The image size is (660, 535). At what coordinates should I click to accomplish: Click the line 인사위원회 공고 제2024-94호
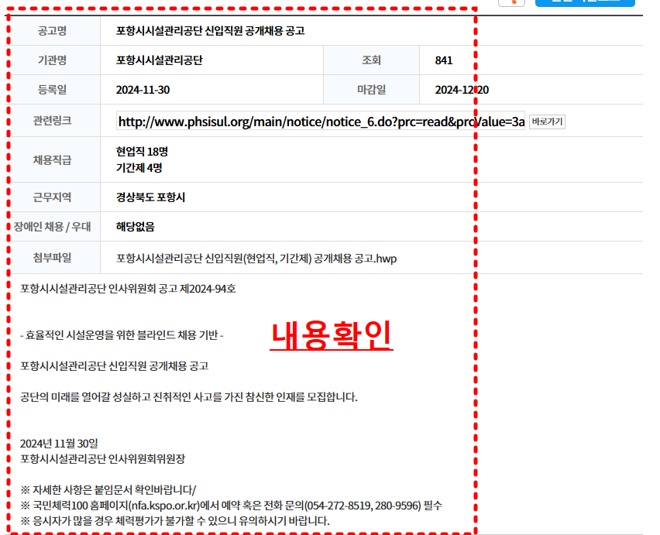pyautogui.click(x=128, y=289)
